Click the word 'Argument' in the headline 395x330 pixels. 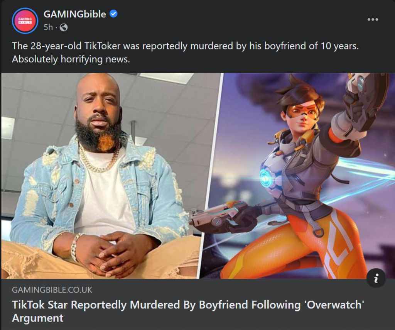click(x=37, y=318)
